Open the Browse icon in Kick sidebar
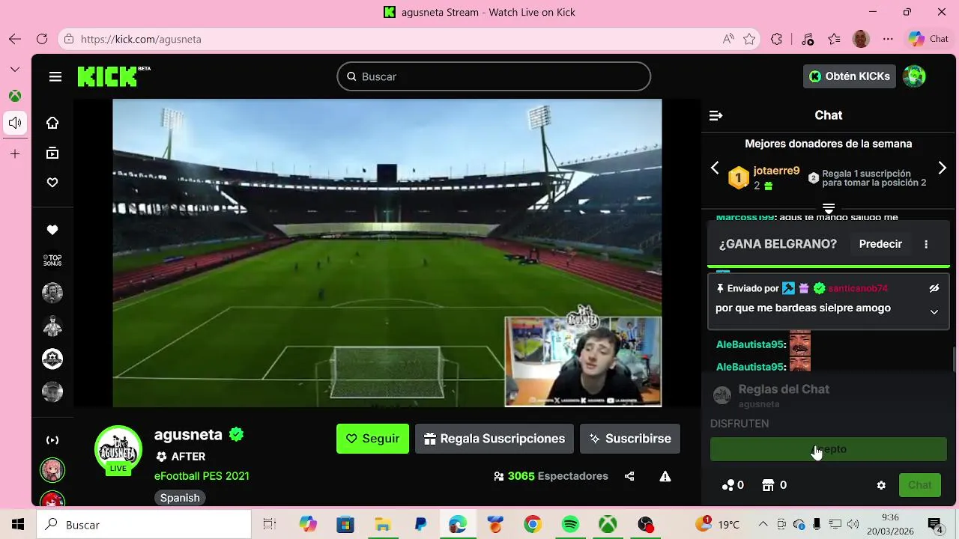The height and width of the screenshot is (539, 959). (52, 153)
